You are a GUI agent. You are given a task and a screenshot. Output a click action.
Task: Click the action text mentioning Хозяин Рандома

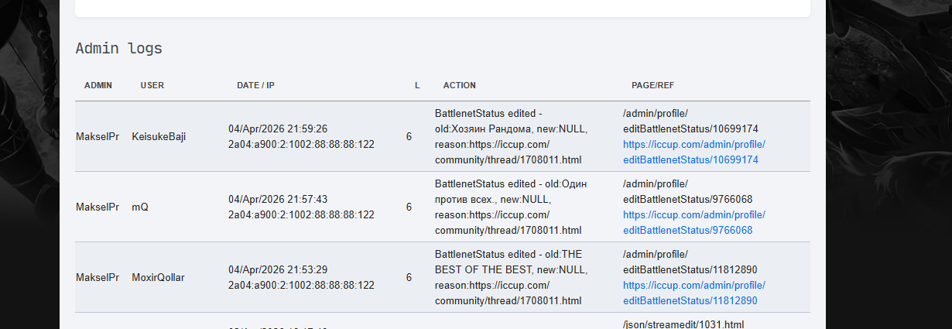click(511, 129)
